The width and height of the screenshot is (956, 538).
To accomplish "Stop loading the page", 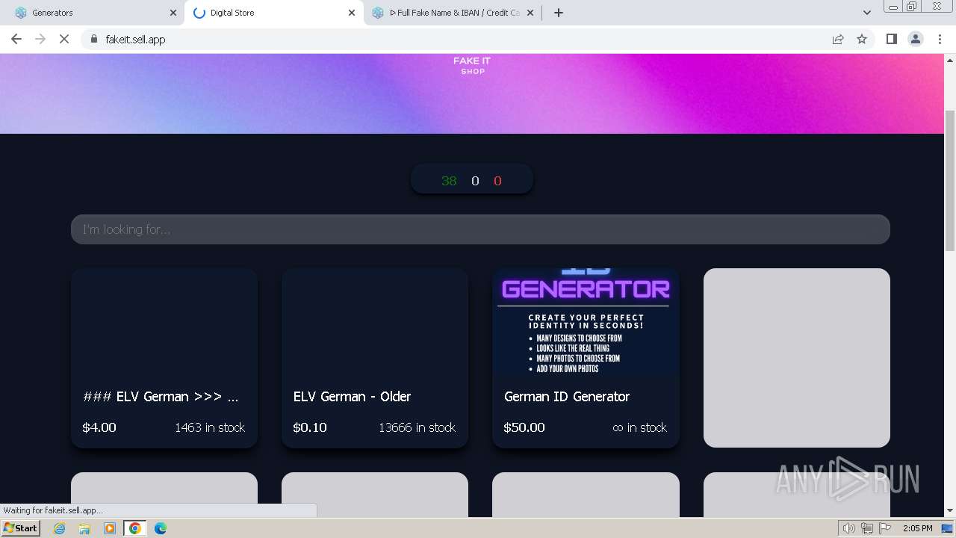I will click(64, 39).
